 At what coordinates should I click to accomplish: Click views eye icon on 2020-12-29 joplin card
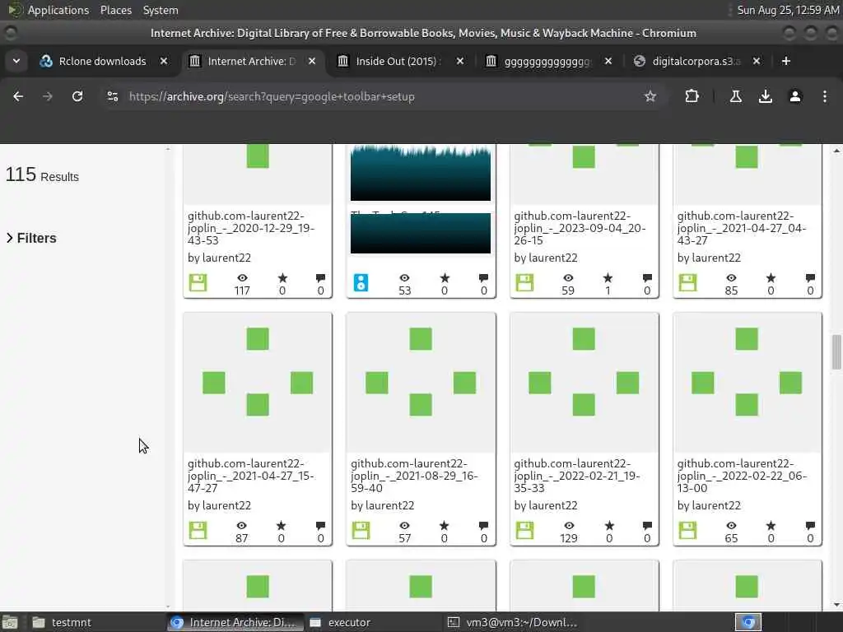(243, 278)
